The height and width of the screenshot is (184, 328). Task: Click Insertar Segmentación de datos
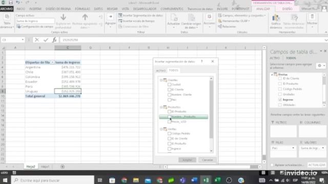(140, 15)
